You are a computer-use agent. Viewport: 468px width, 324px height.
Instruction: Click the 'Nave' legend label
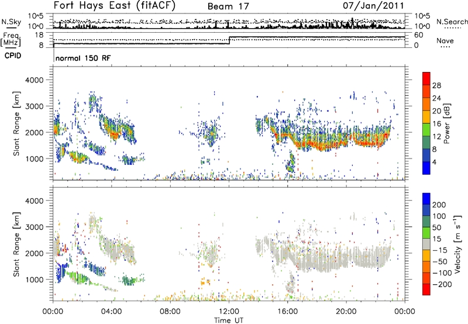point(445,40)
